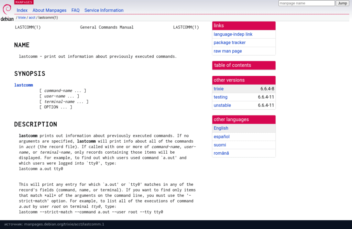Click the Debian swirl logo
This screenshot has width=352, height=229.
pos(7,13)
